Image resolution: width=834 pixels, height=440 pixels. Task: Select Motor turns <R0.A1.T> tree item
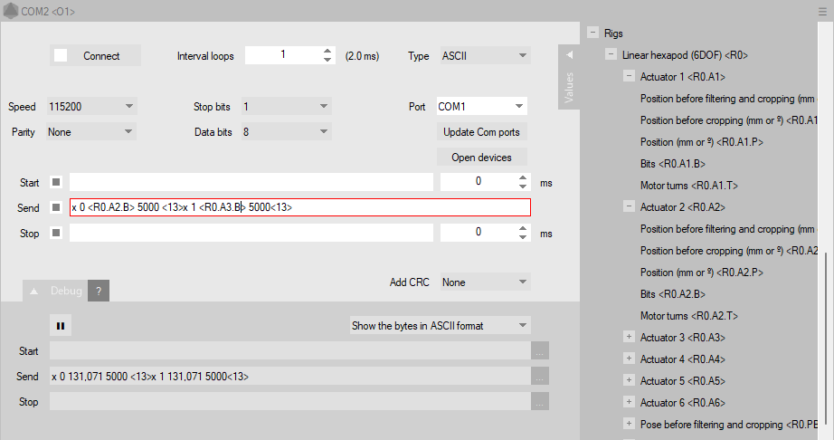point(688,185)
